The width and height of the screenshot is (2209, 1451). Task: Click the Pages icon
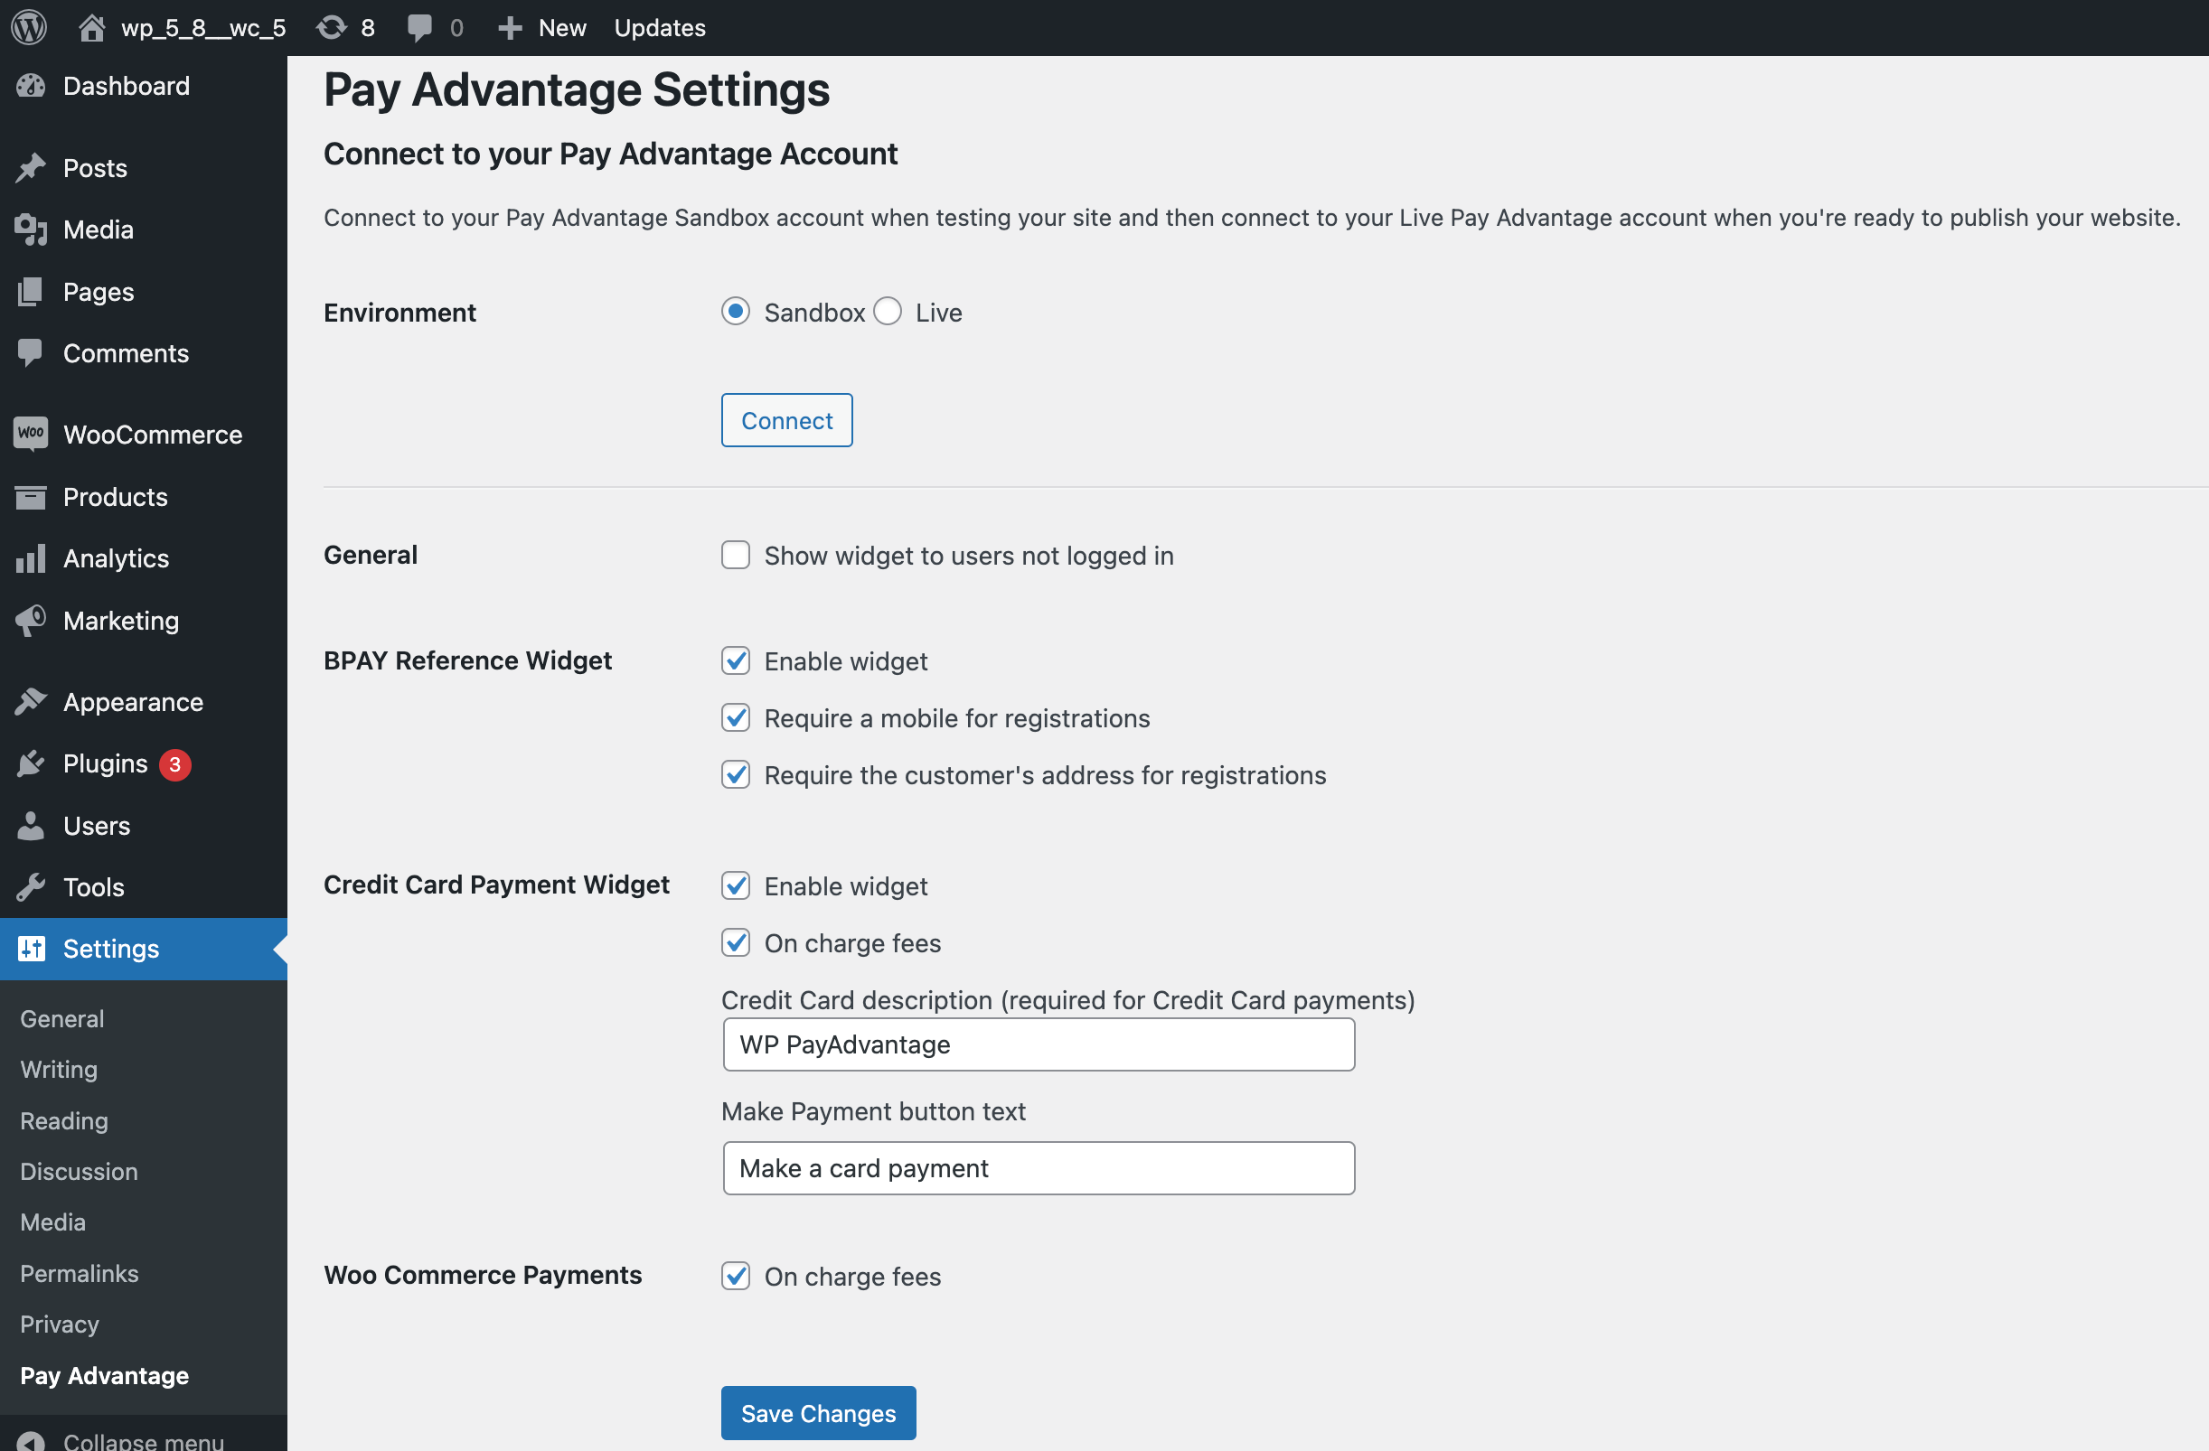31,292
